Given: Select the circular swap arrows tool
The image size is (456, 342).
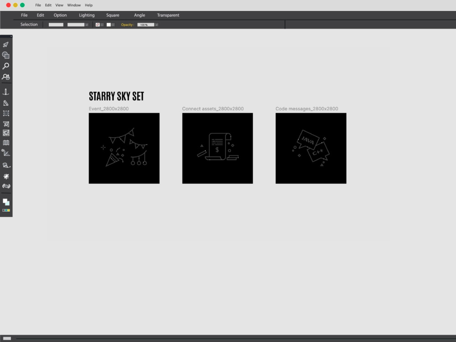Looking at the screenshot, I should [6, 186].
